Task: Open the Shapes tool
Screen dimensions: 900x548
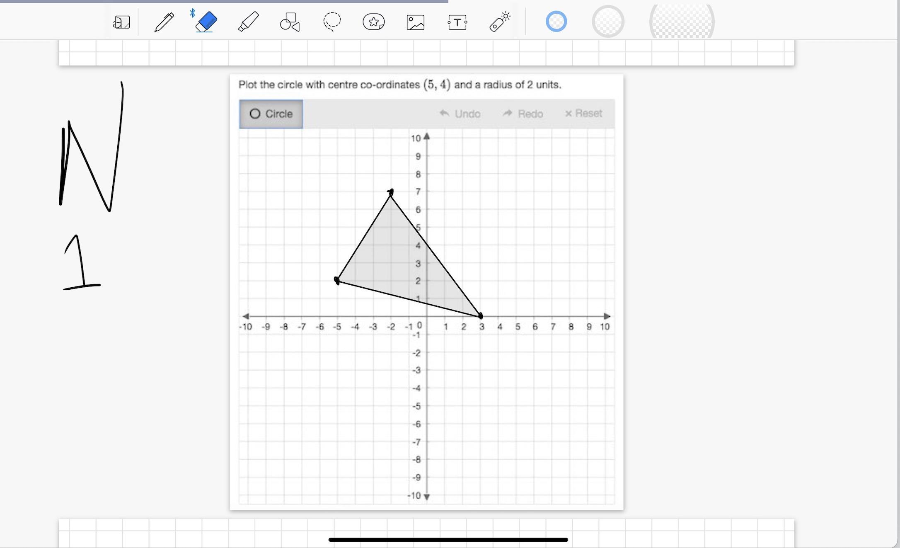Action: [290, 22]
